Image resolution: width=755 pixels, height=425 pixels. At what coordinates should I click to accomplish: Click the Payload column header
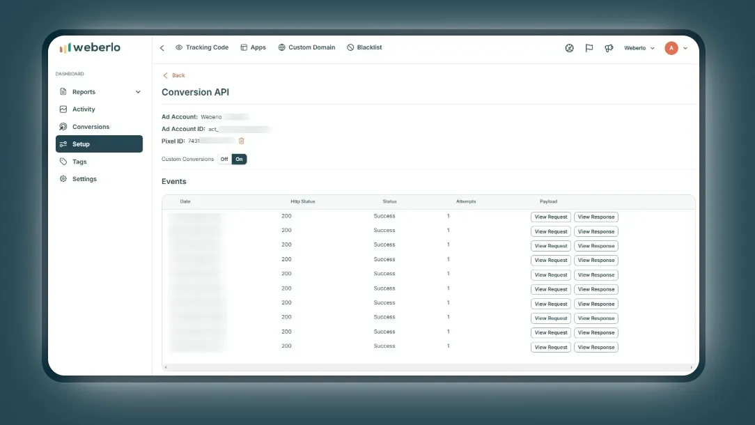[548, 201]
